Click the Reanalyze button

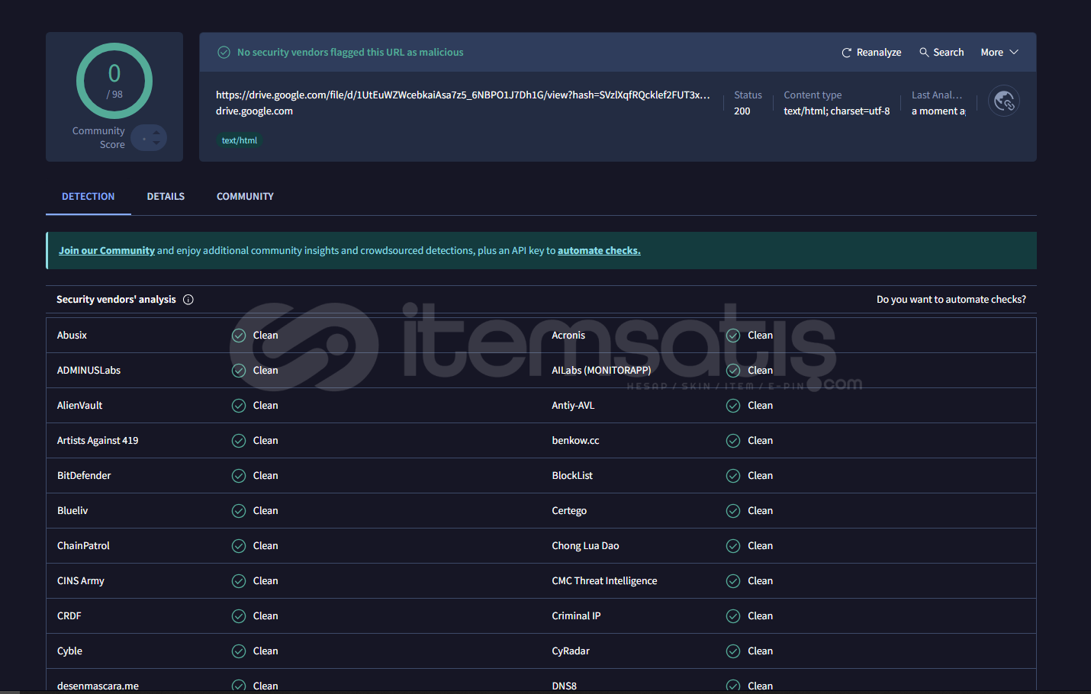pos(871,53)
